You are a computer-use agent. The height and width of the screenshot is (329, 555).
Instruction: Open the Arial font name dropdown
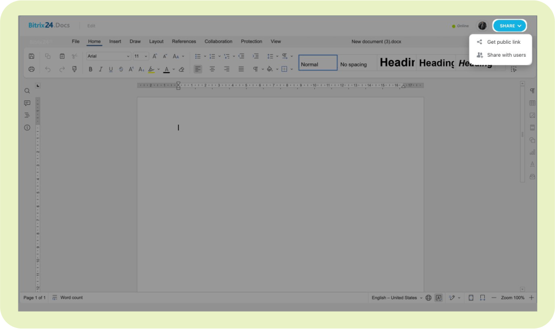pyautogui.click(x=108, y=56)
